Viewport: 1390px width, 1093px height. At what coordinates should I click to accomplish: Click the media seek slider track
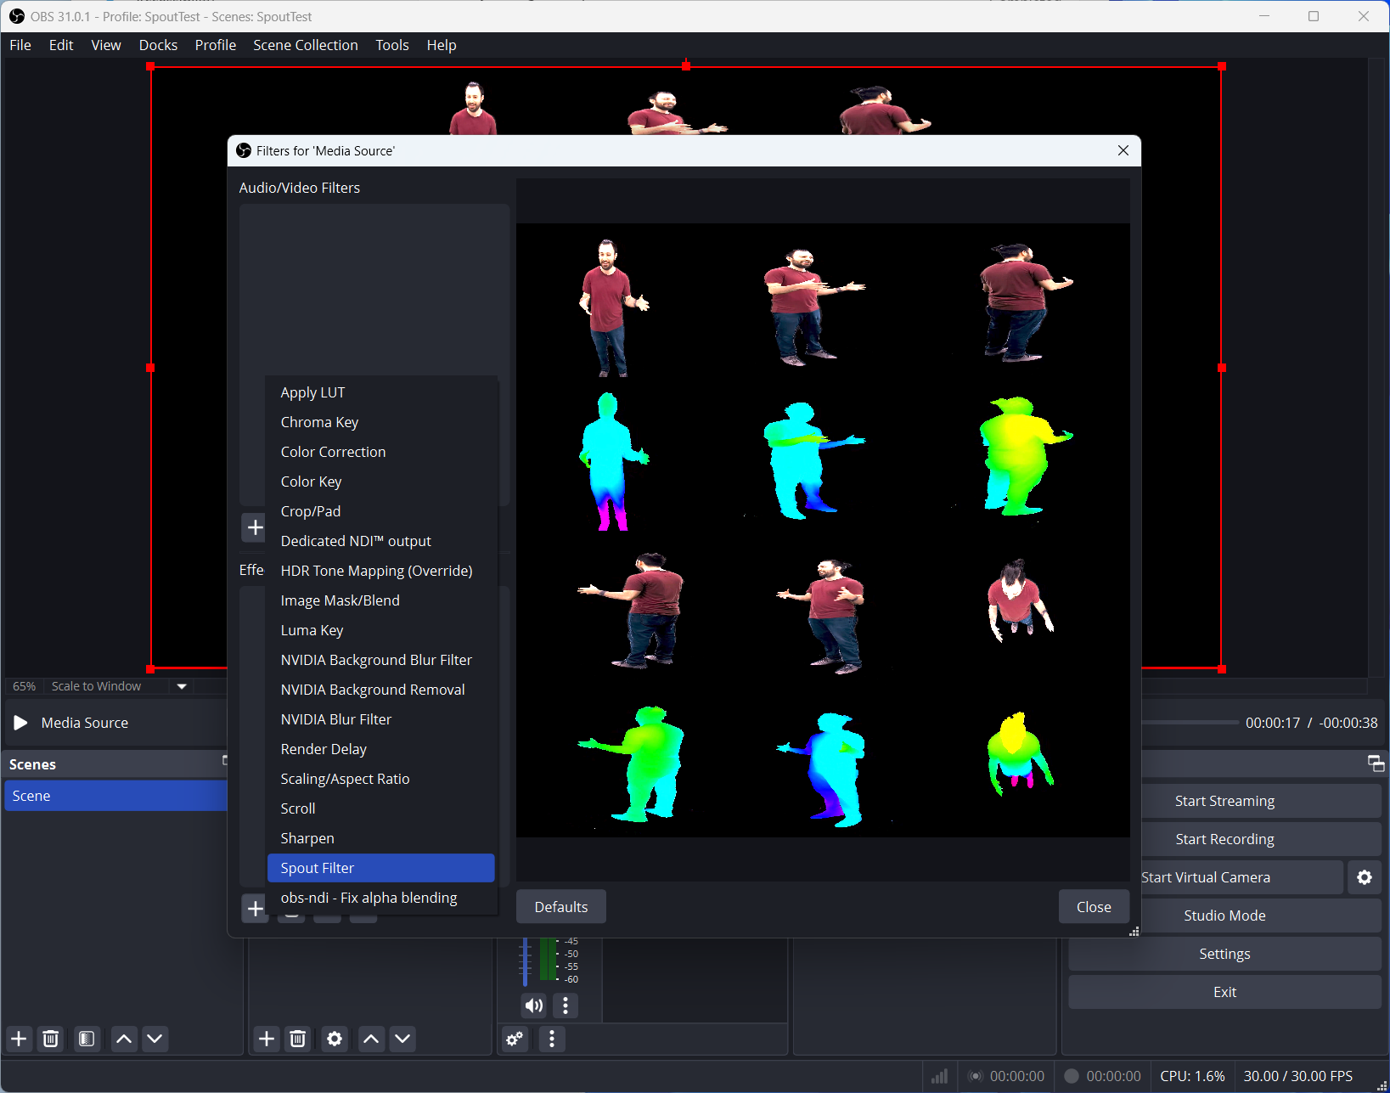(1189, 723)
